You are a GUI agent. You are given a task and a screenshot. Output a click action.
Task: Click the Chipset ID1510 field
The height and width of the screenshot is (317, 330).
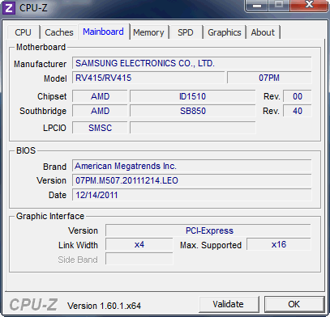coord(193,96)
